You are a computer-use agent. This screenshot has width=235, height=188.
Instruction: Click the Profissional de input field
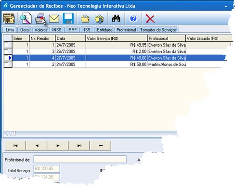click(80, 159)
